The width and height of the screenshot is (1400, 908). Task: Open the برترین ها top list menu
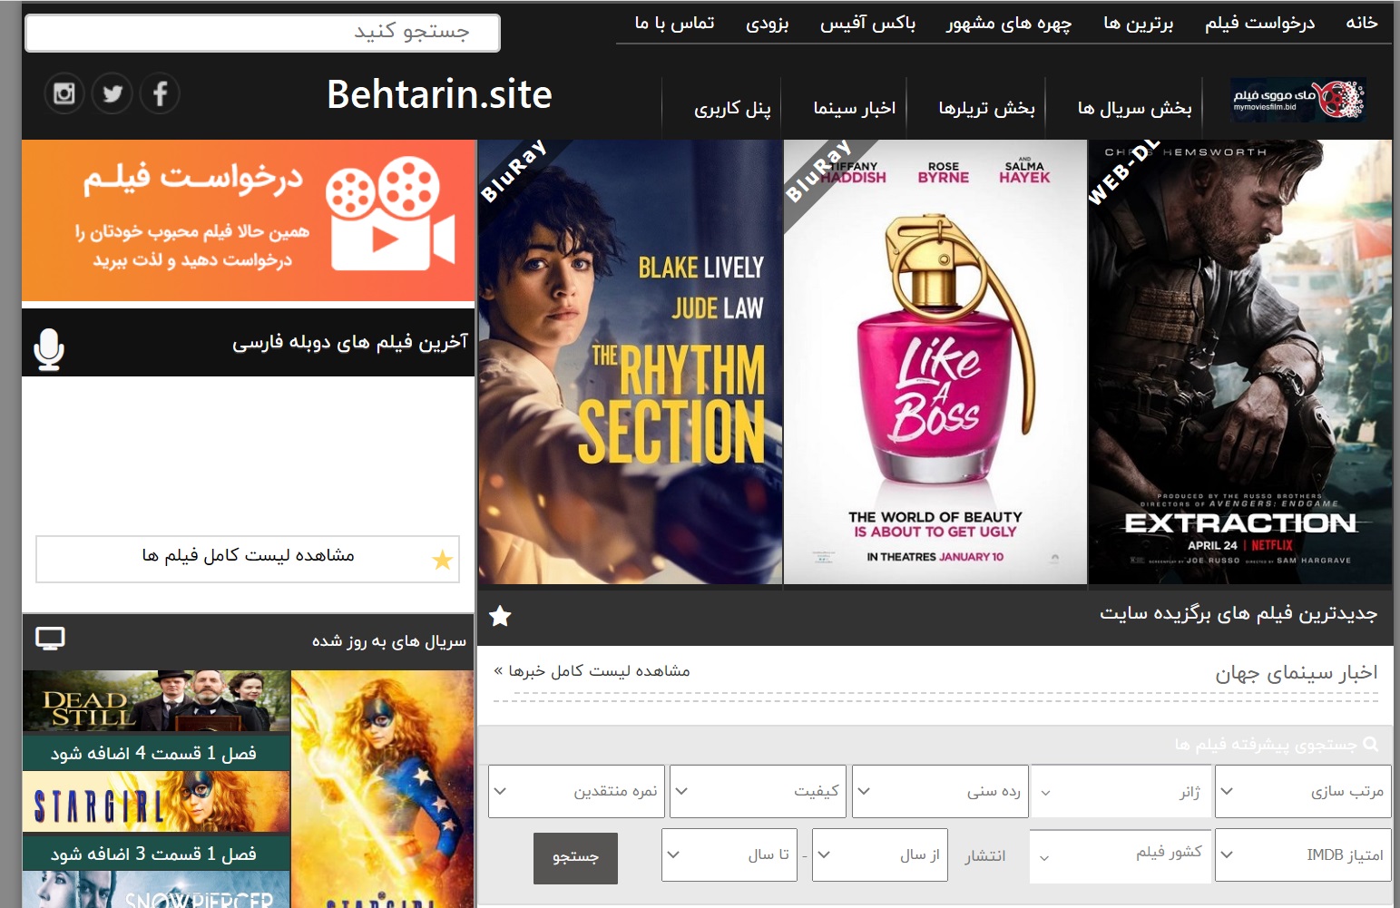click(1138, 23)
